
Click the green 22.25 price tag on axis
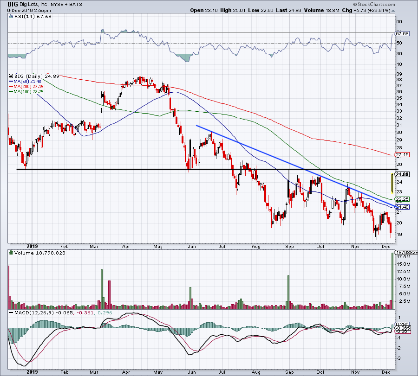tap(402, 199)
